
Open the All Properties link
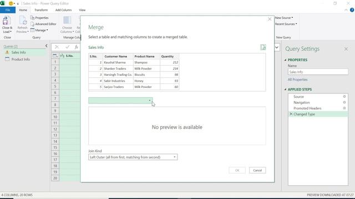point(297,80)
